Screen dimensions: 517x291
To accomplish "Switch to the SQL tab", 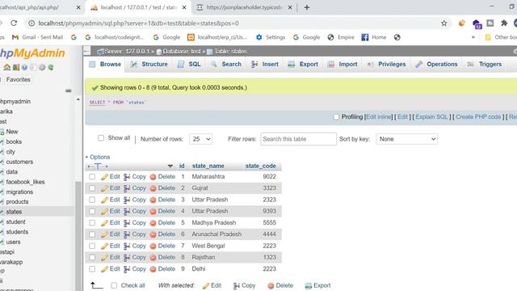I will point(189,65).
